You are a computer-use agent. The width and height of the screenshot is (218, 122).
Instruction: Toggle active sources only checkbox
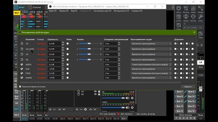coord(20,87)
